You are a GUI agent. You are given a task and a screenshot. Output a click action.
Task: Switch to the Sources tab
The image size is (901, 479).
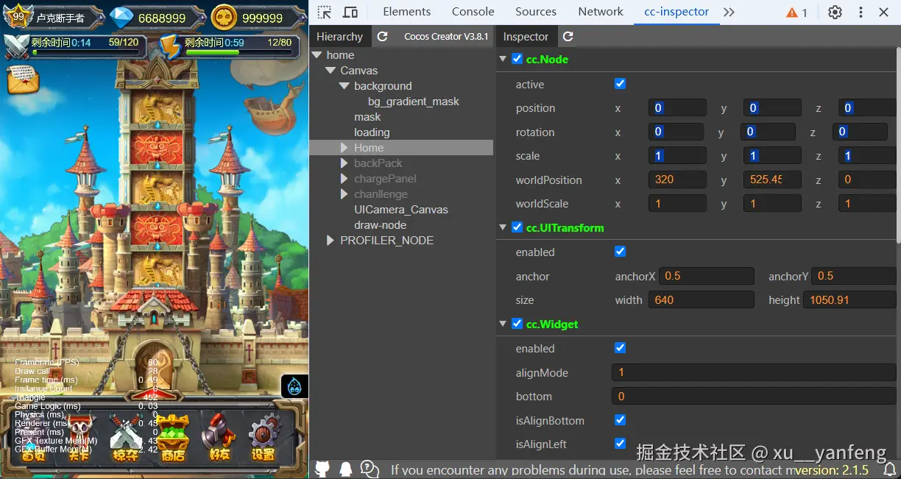[536, 12]
